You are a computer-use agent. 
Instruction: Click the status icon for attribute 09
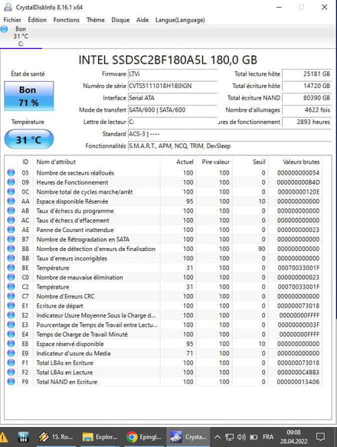tap(11, 182)
